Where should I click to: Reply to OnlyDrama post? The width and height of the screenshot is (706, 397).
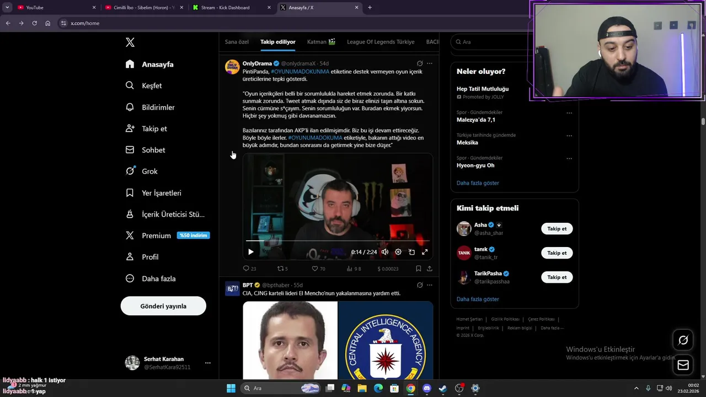(249, 269)
